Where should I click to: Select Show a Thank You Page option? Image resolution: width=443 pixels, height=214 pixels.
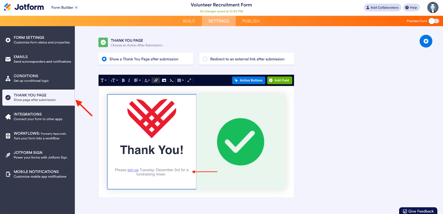coord(146,59)
